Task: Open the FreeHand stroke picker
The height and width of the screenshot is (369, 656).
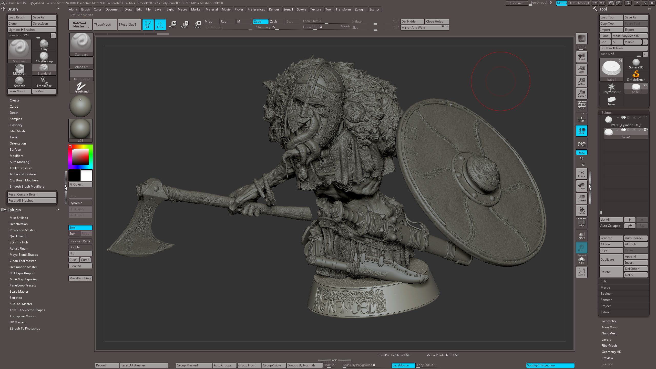Action: 81,88
